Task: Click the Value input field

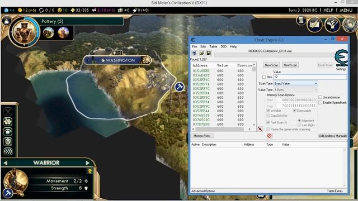Action: 310,77
